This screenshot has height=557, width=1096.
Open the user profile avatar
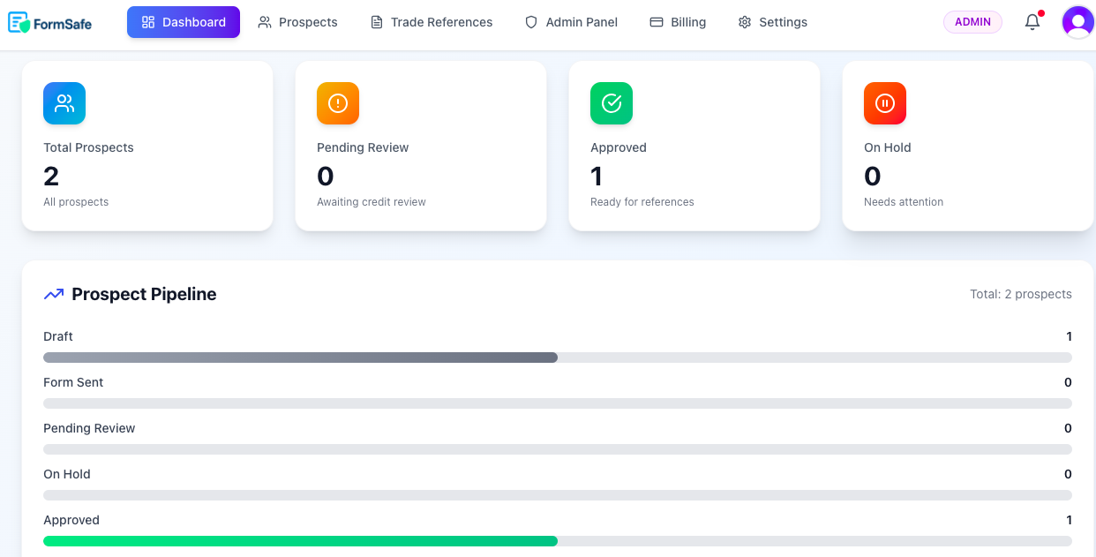tap(1077, 22)
